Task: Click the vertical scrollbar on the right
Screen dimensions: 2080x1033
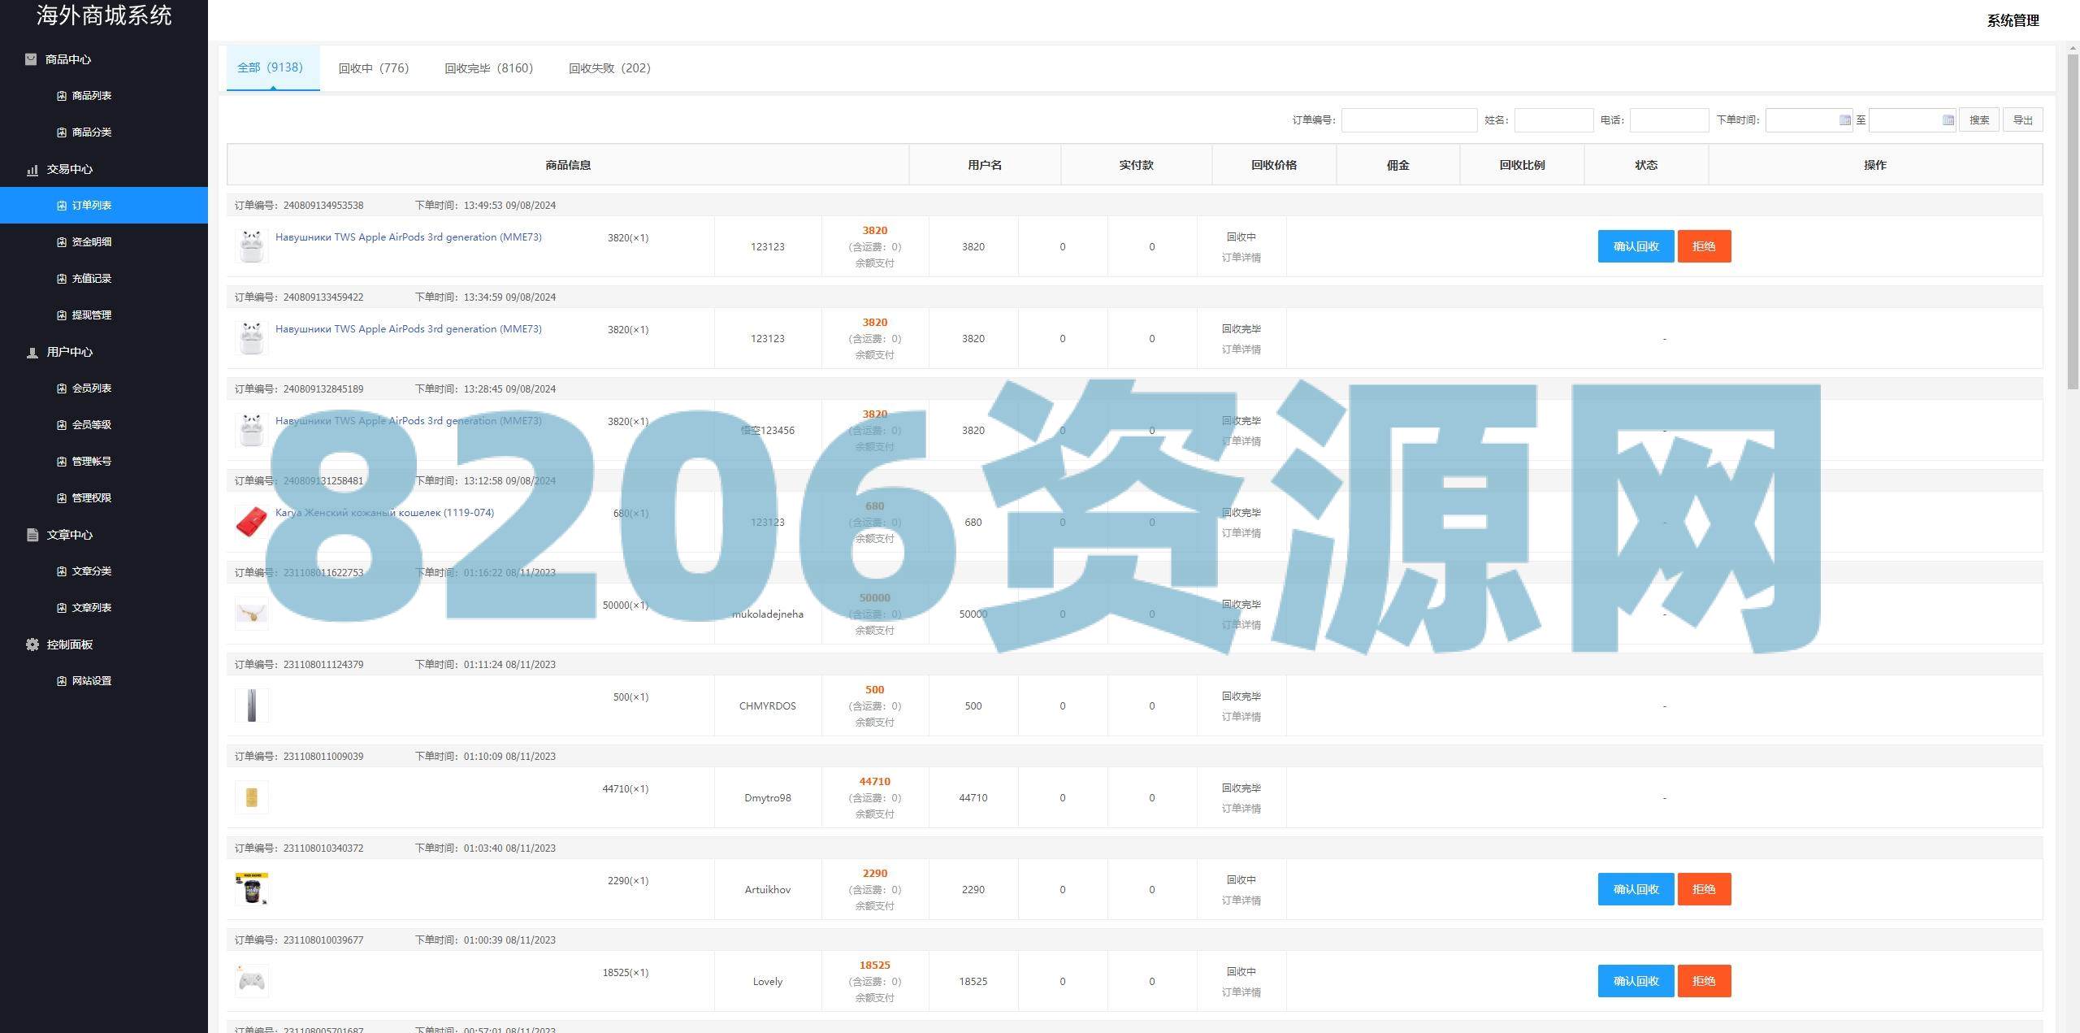Action: [x=2072, y=219]
